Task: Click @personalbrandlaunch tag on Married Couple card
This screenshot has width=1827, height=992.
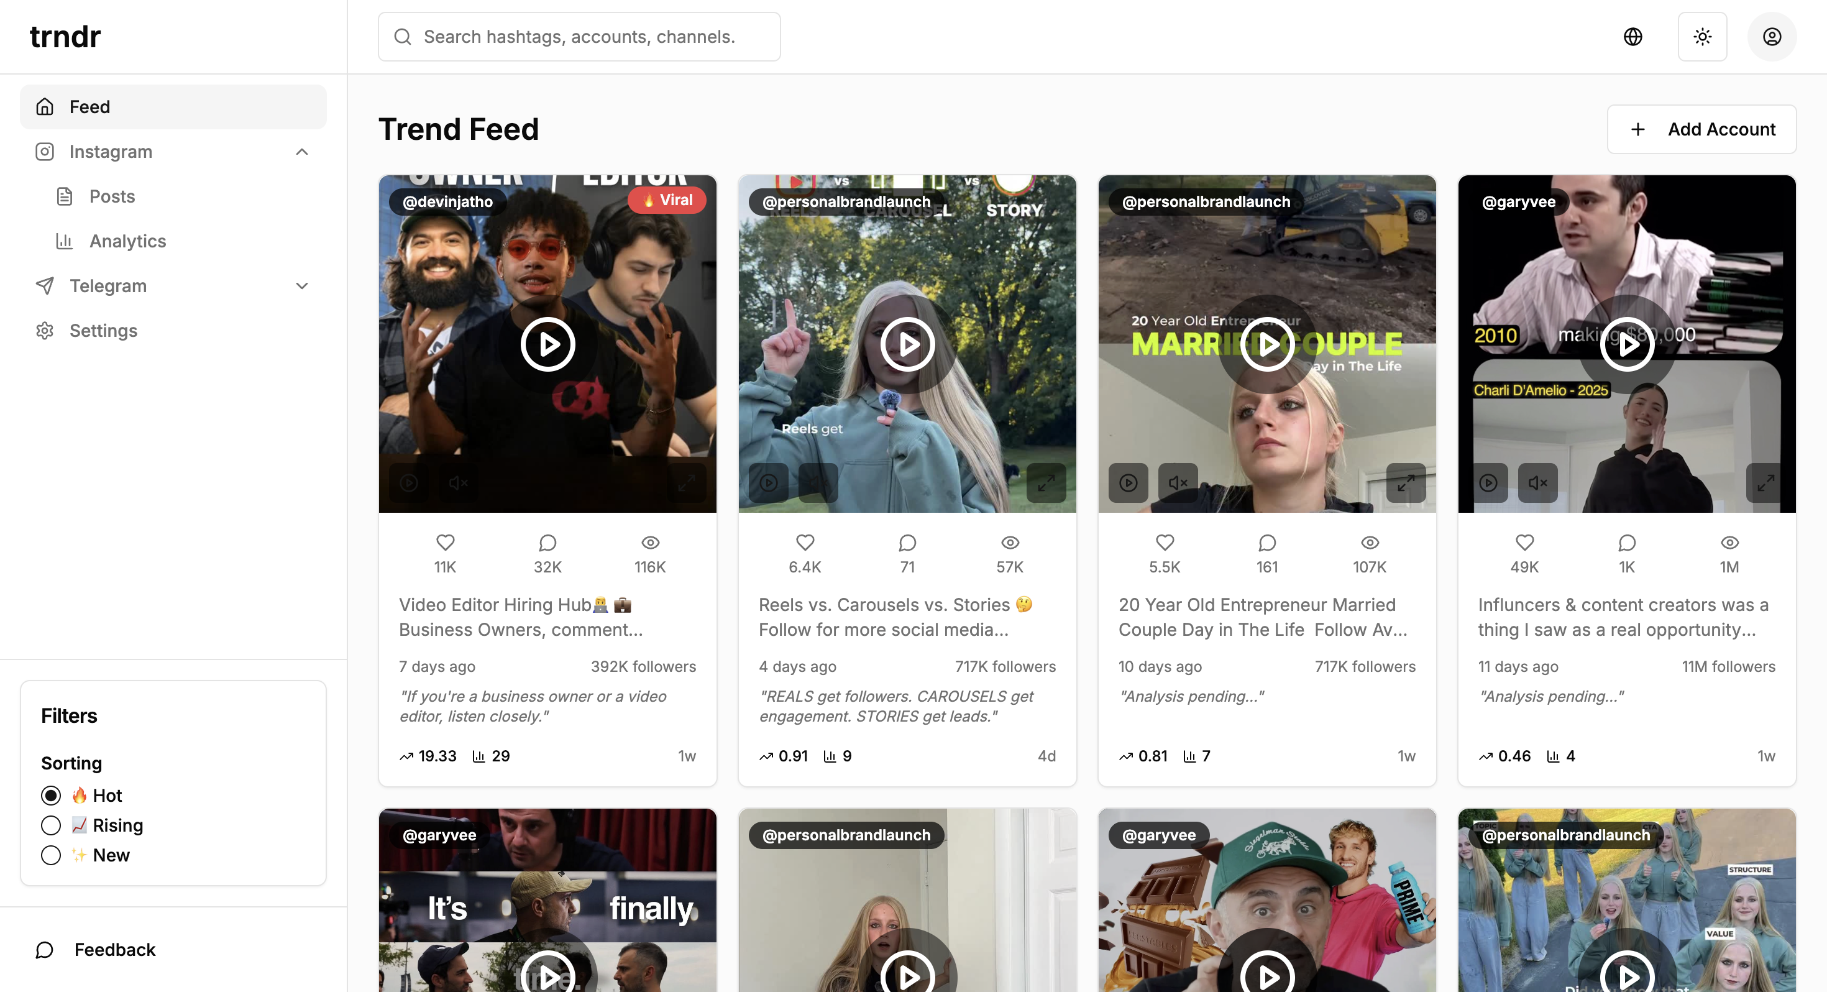Action: point(1206,201)
